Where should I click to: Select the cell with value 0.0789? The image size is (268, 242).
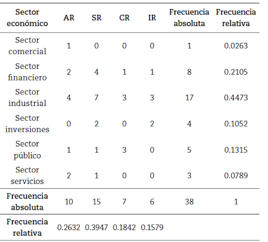236,176
